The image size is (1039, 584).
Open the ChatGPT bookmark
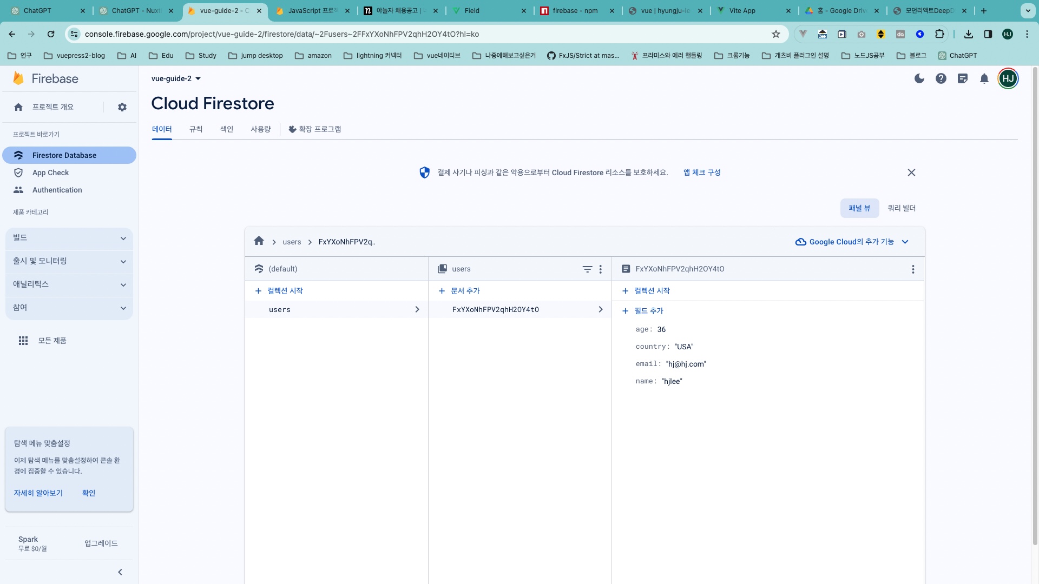click(x=957, y=55)
